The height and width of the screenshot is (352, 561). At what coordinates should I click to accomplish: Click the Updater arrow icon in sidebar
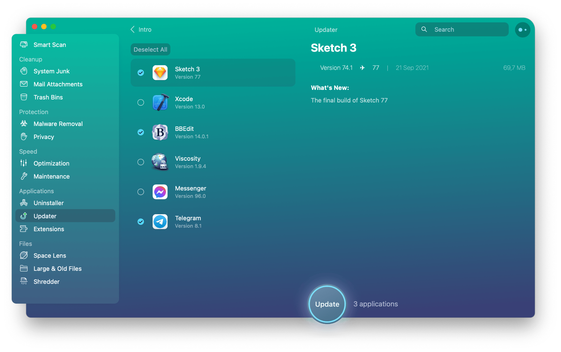click(x=24, y=216)
